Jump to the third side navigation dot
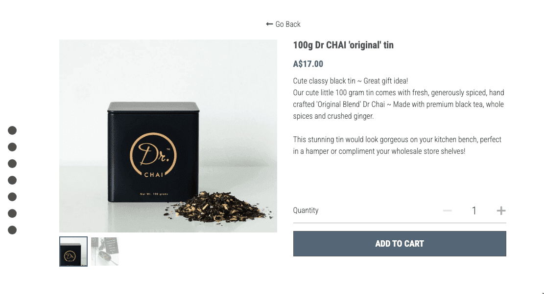This screenshot has height=294, width=544. [x=12, y=164]
